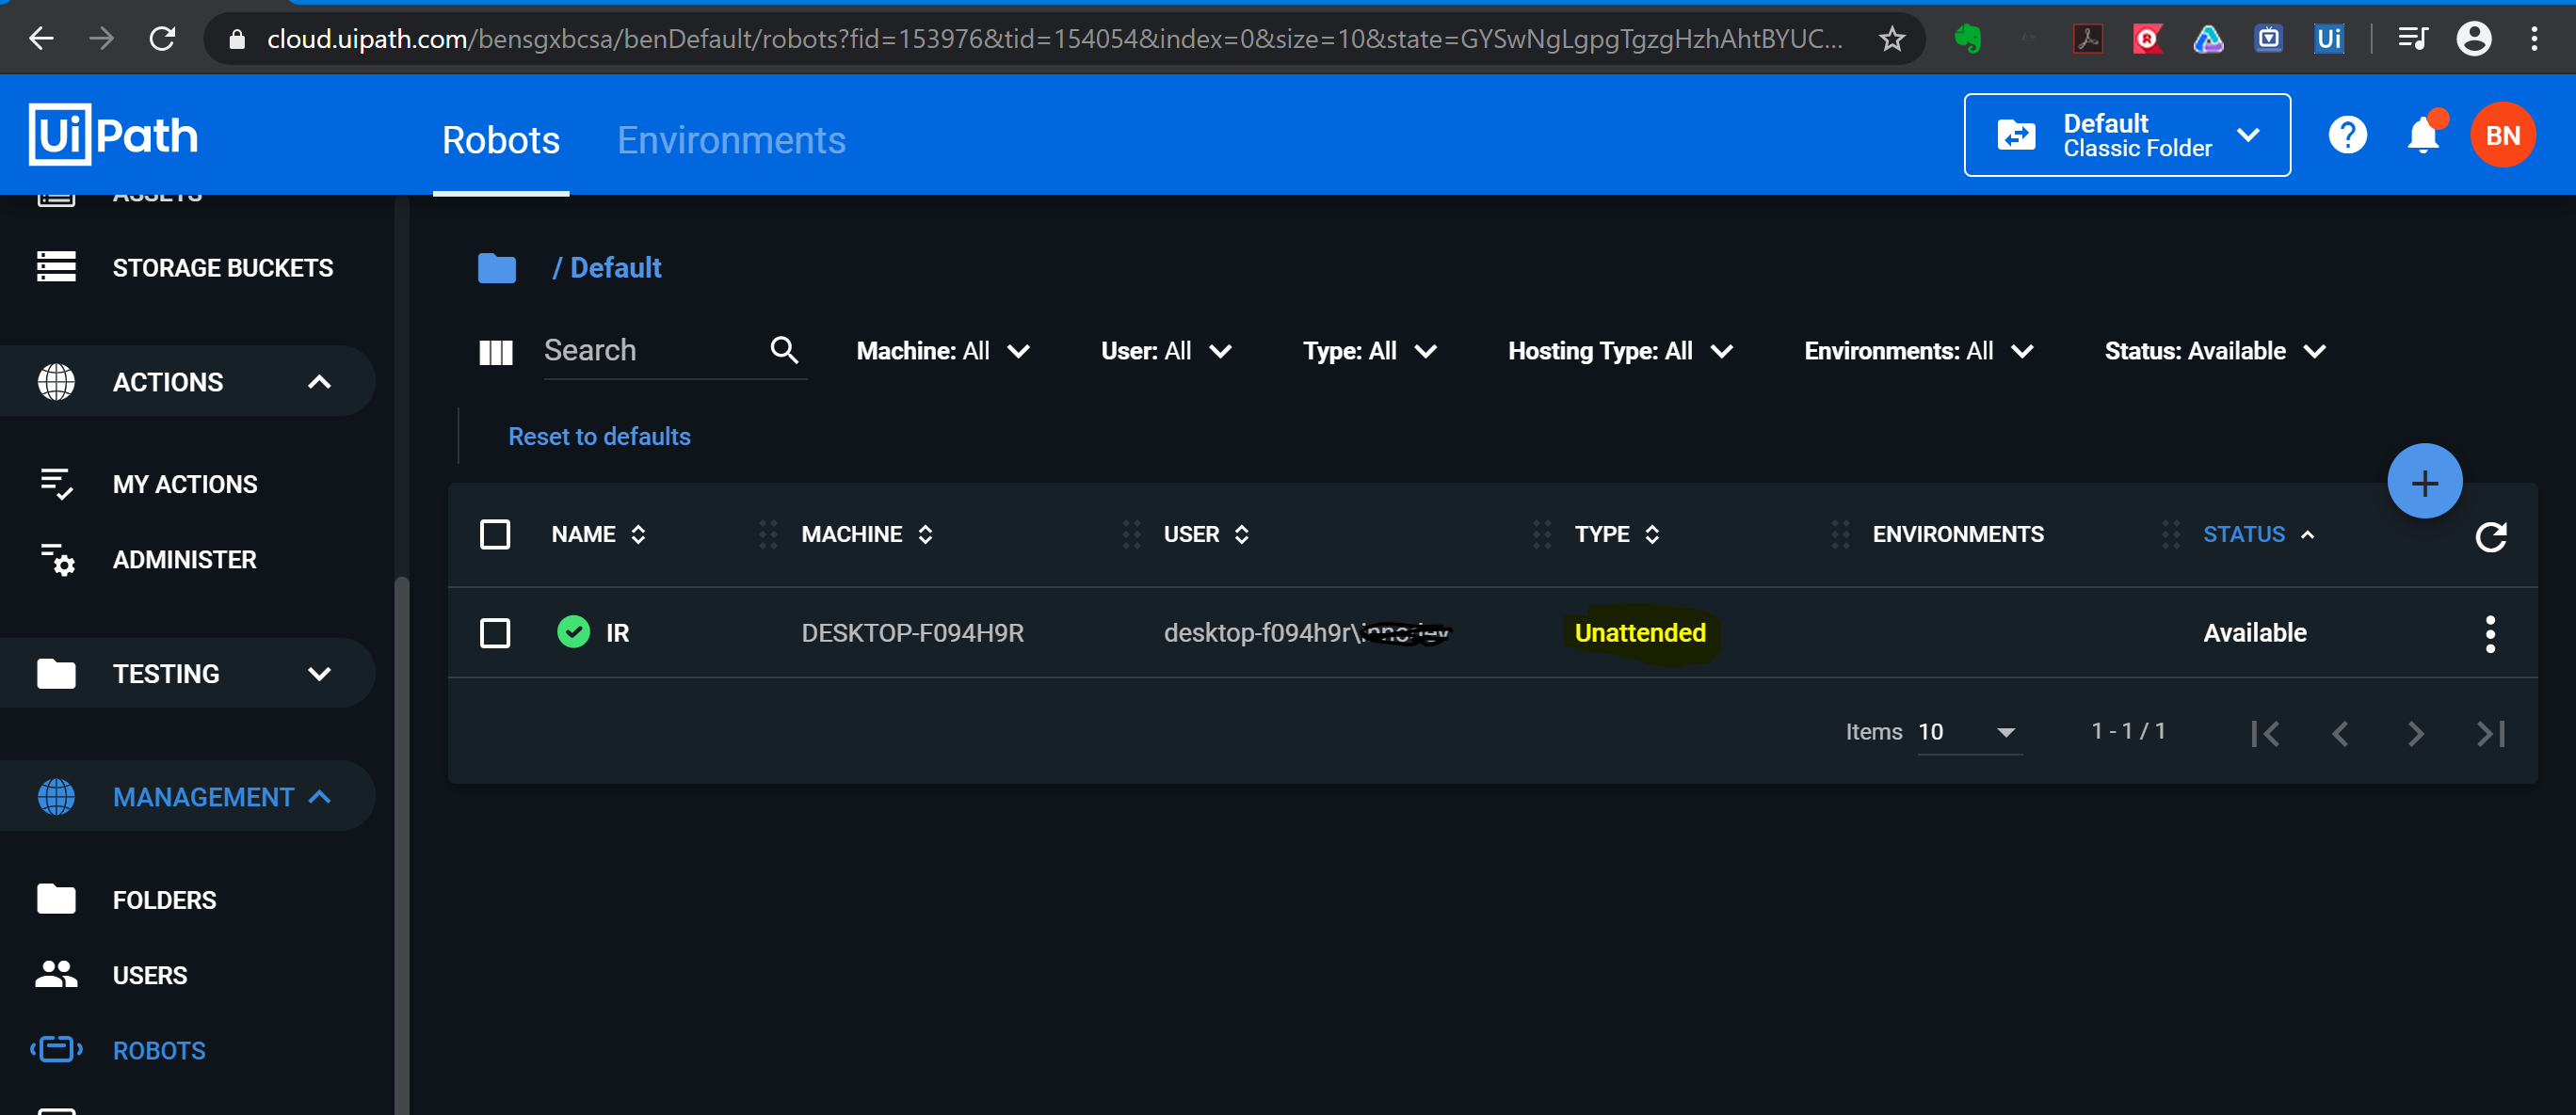The width and height of the screenshot is (2576, 1115).
Task: Open the help question mark icon
Action: click(2347, 135)
